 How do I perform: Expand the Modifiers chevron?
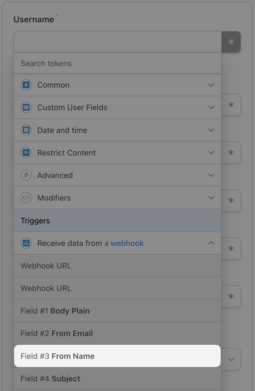point(211,198)
